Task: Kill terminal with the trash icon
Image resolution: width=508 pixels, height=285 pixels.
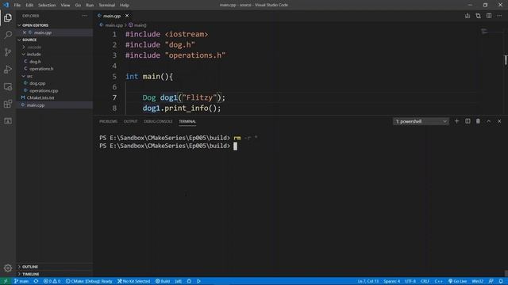Action: (x=478, y=121)
